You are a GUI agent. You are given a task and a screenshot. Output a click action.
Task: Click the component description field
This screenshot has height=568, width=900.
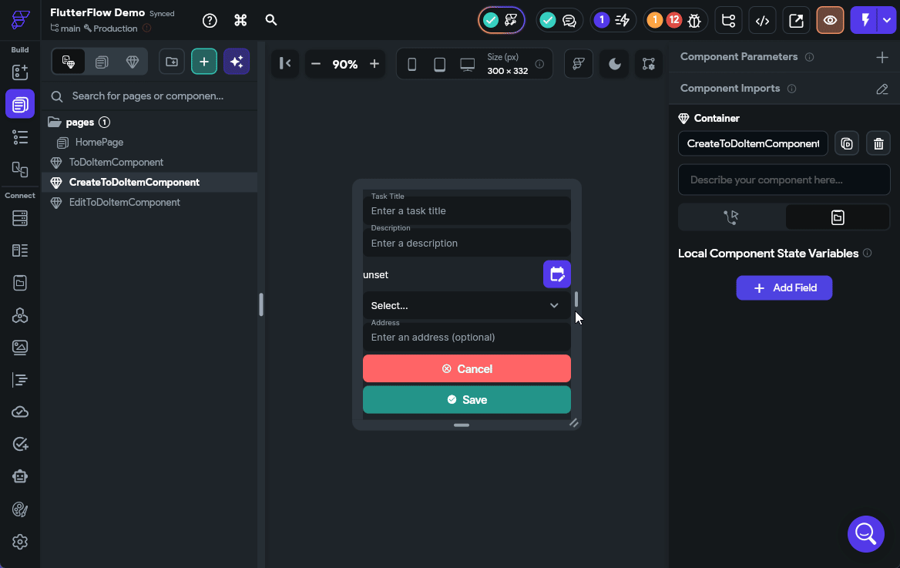coord(784,180)
